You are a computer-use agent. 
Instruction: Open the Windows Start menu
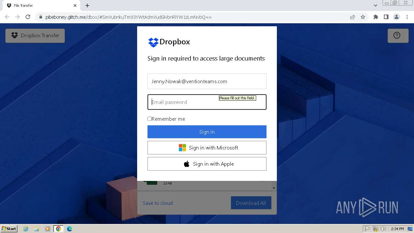(9, 229)
